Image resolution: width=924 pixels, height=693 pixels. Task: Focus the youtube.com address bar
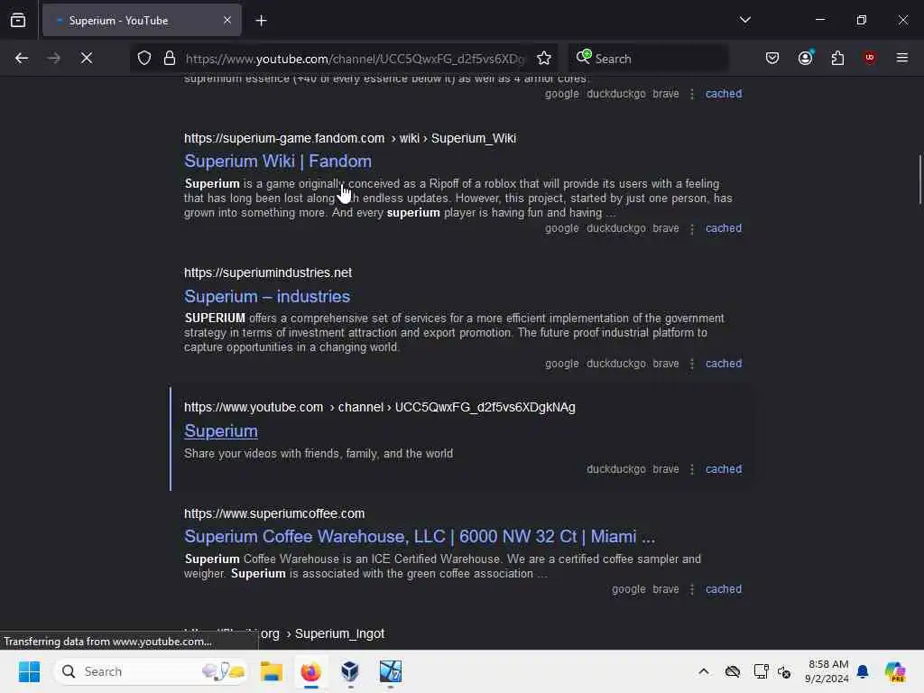[355, 59]
